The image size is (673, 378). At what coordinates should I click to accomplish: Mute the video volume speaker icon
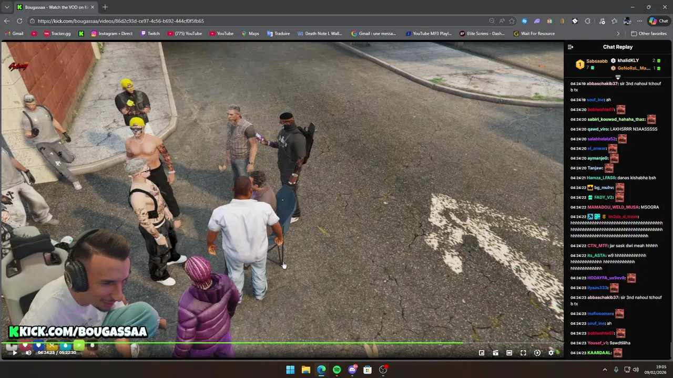28,353
